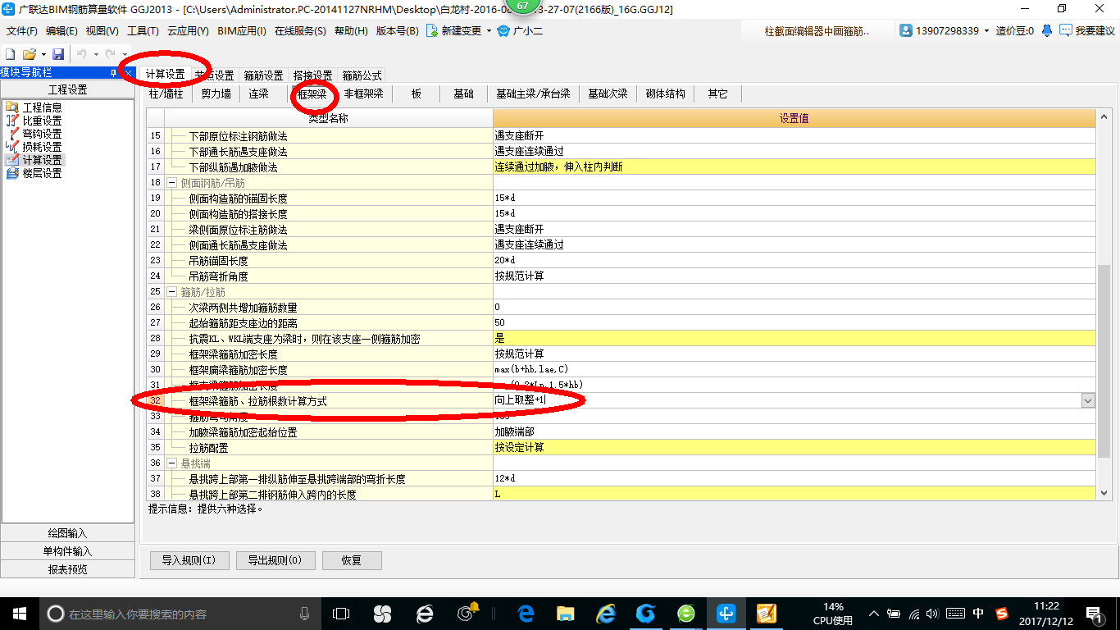Viewport: 1120px width, 630px height.
Task: Click the Windows Start button
Action: point(20,613)
